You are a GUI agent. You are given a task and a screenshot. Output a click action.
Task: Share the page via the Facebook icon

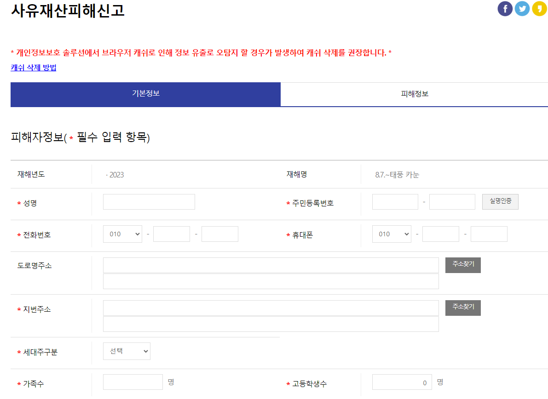pos(505,8)
